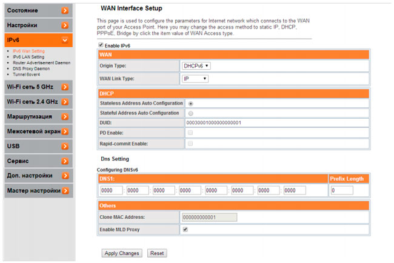Screen dimensions: 394x263
Task: Select Stateful Address Auto Configuration radio button
Action: point(190,113)
